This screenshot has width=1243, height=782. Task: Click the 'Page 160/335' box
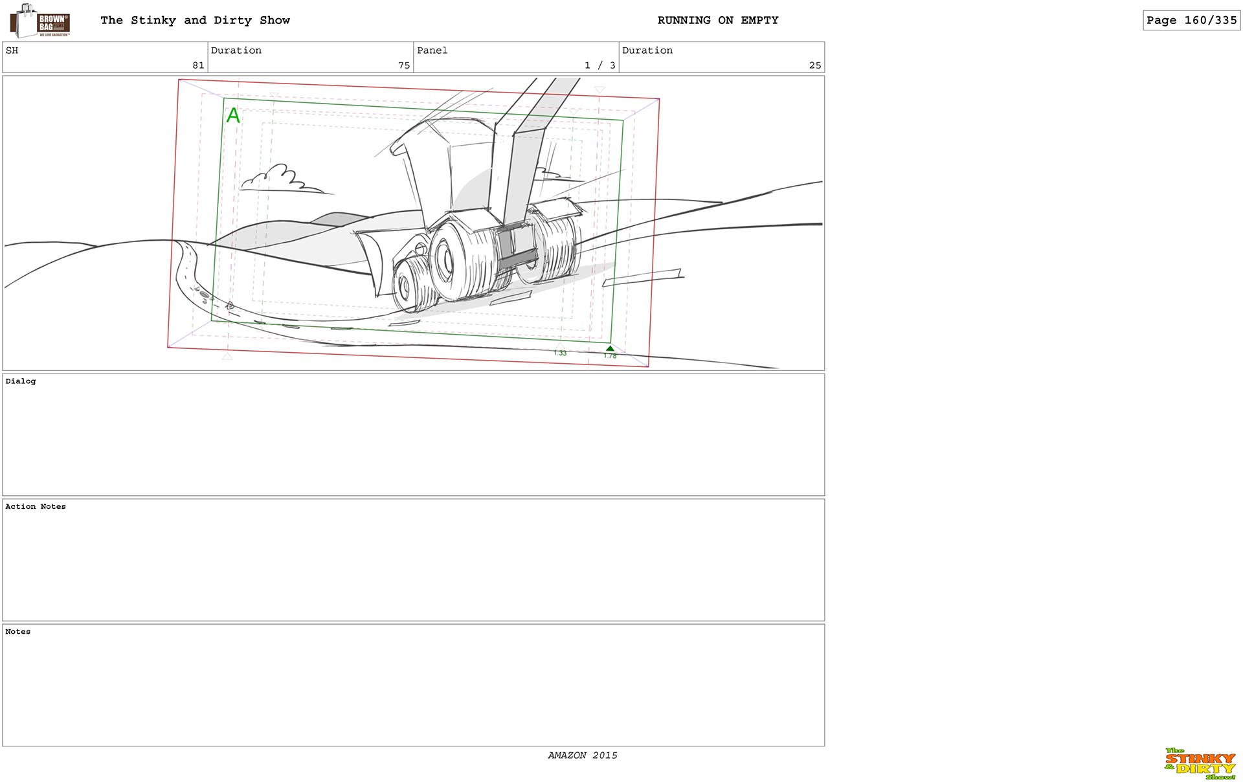pyautogui.click(x=1191, y=20)
